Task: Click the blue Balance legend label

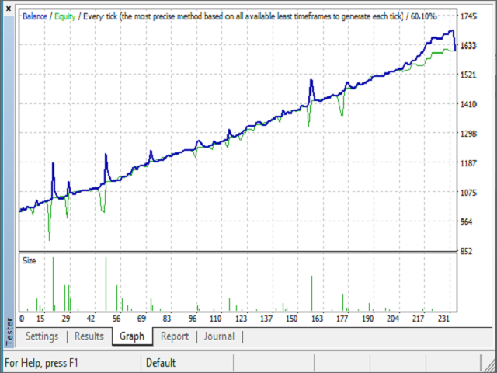Action: click(35, 16)
